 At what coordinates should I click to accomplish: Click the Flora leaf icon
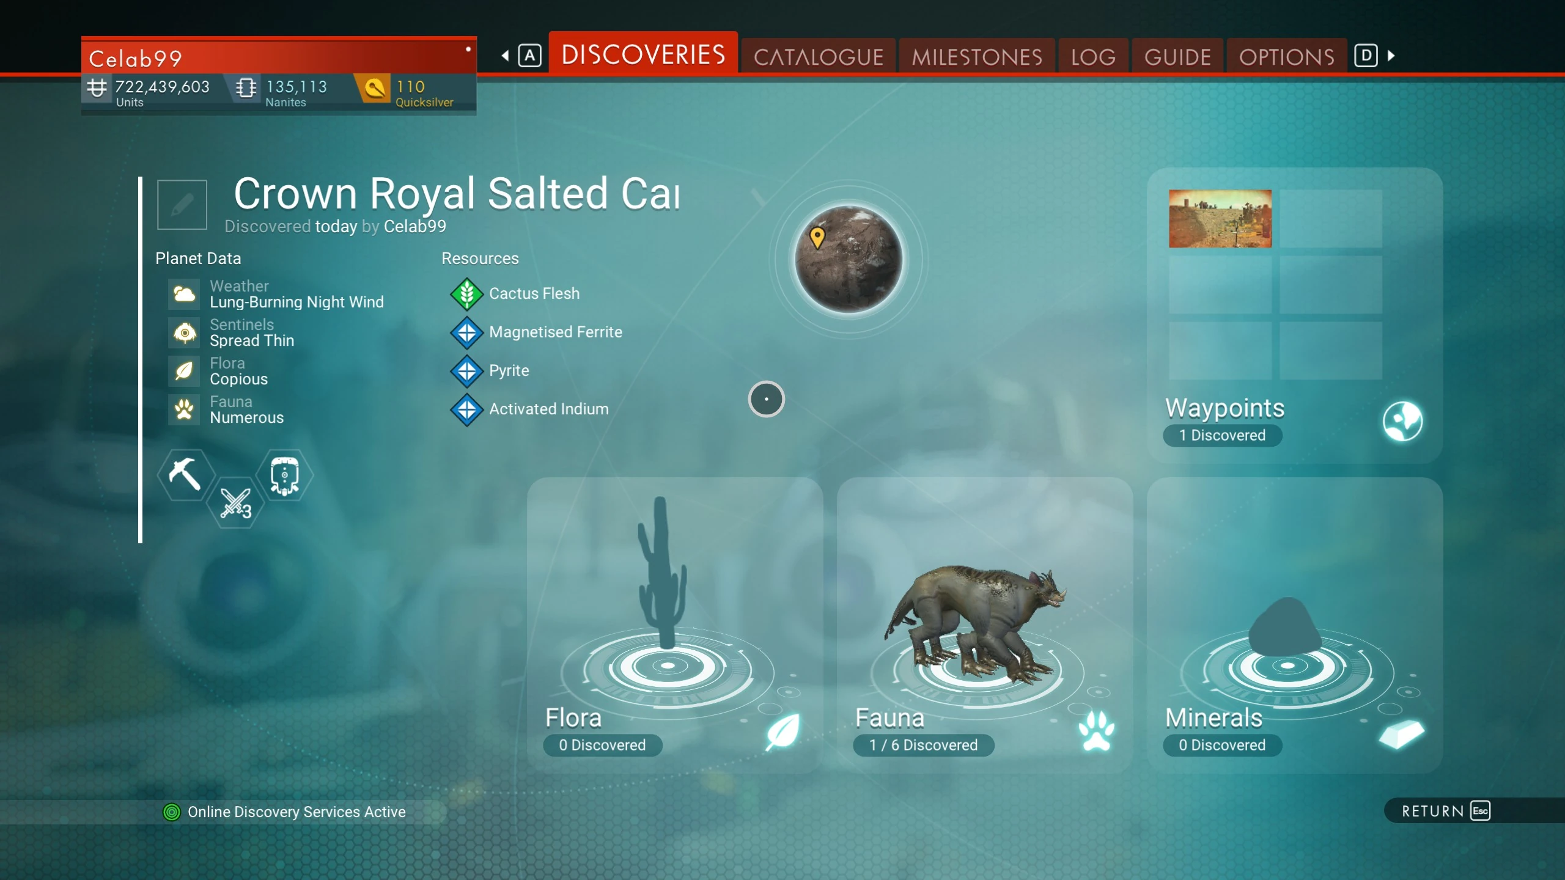coord(783,731)
